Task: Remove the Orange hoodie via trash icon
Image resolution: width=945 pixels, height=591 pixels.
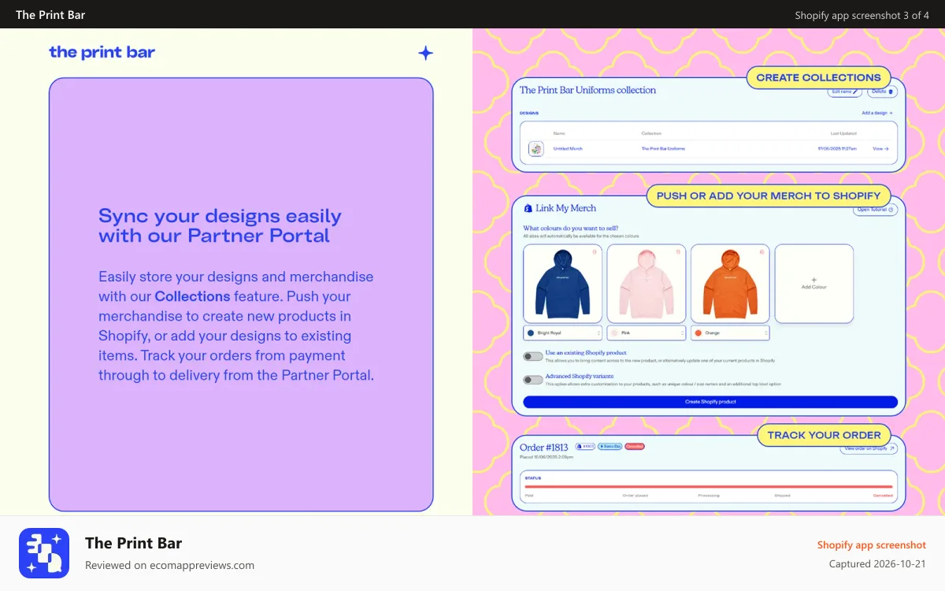Action: (x=762, y=252)
